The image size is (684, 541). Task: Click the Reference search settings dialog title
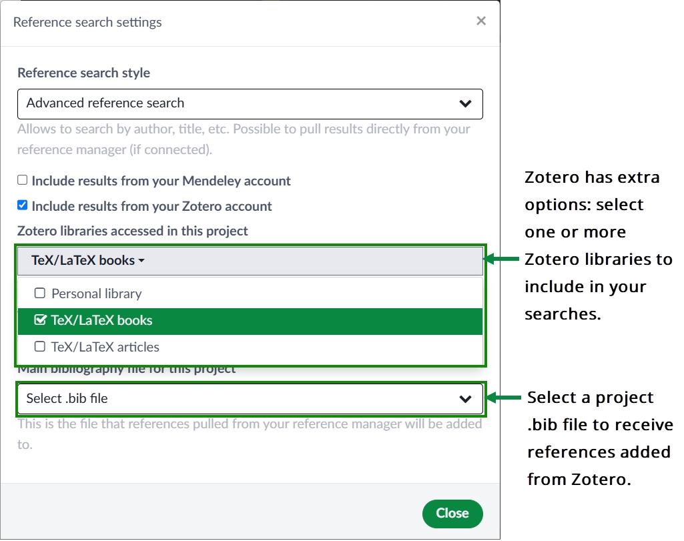[x=87, y=22]
